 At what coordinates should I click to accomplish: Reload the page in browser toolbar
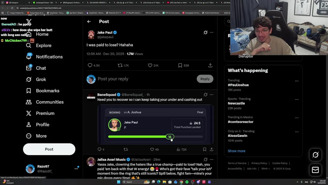pos(12,8)
